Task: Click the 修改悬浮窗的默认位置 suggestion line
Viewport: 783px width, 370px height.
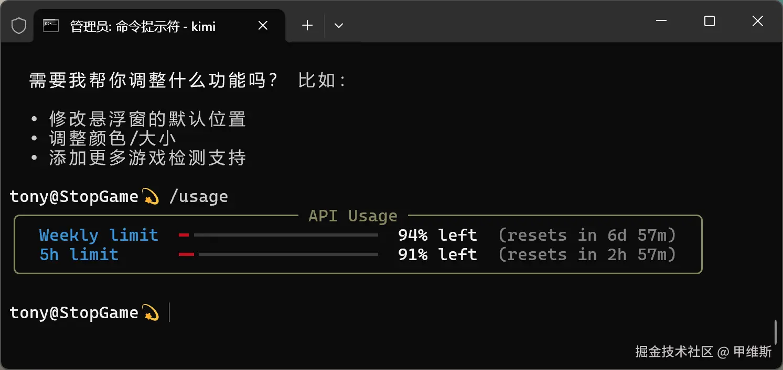Action: click(x=147, y=119)
